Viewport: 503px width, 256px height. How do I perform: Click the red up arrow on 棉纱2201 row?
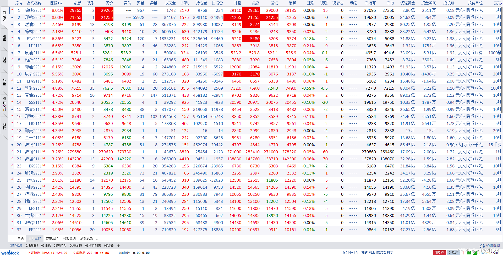pyautogui.click(x=12, y=10)
